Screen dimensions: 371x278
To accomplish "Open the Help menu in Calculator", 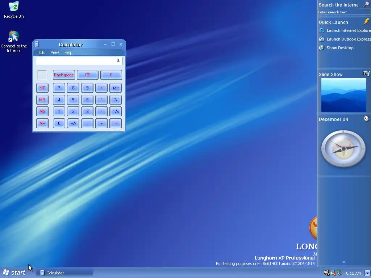I will click(68, 52).
